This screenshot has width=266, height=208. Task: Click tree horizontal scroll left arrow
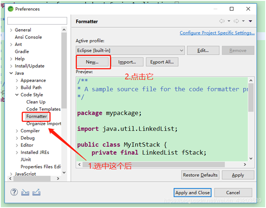10,178
